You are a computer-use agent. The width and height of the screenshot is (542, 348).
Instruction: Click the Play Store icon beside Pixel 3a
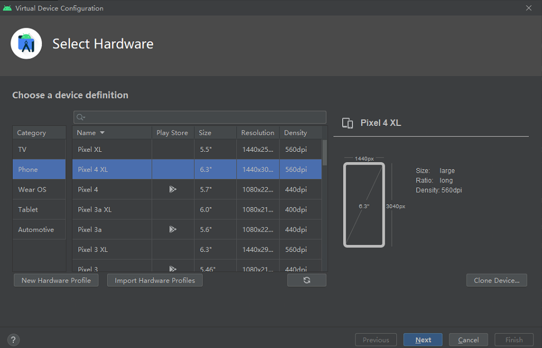[x=172, y=229]
